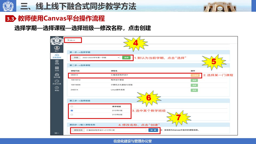256x144 pixels.
Task: Toggle the select-all checkbox beside 教学班级 header
Action: (72, 106)
